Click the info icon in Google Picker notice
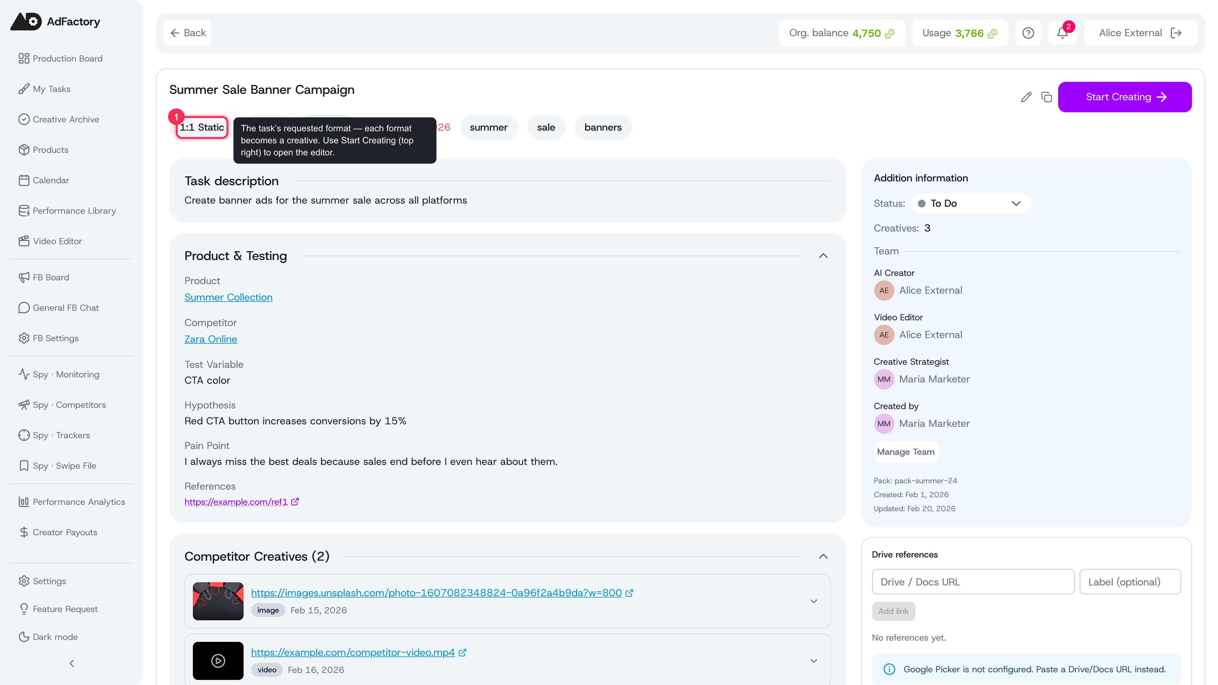The width and height of the screenshot is (1218, 685). 889,669
